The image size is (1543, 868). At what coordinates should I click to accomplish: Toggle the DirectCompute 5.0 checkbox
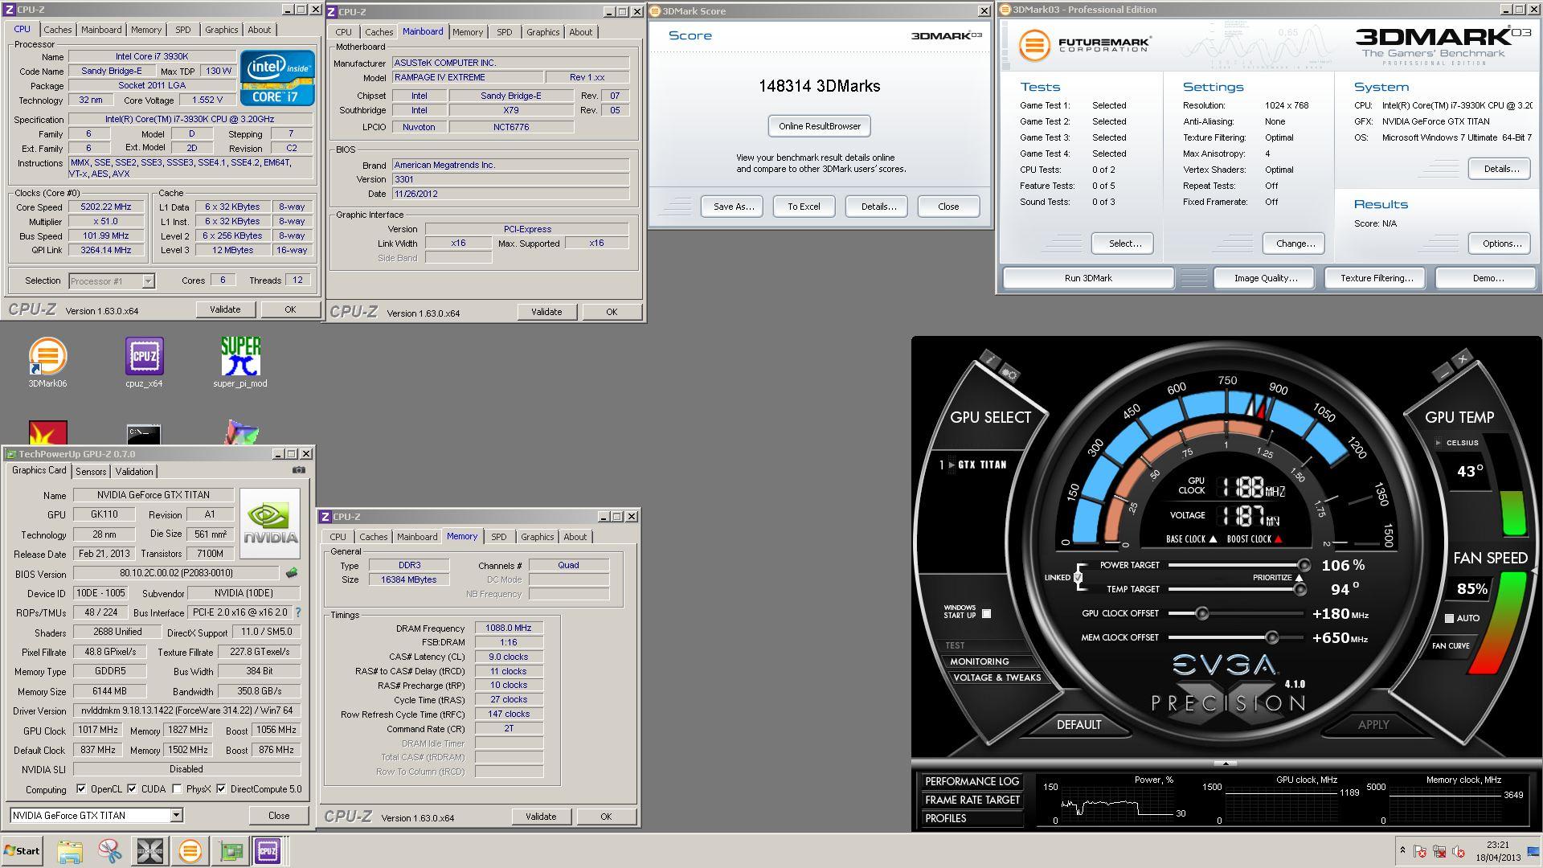221,788
